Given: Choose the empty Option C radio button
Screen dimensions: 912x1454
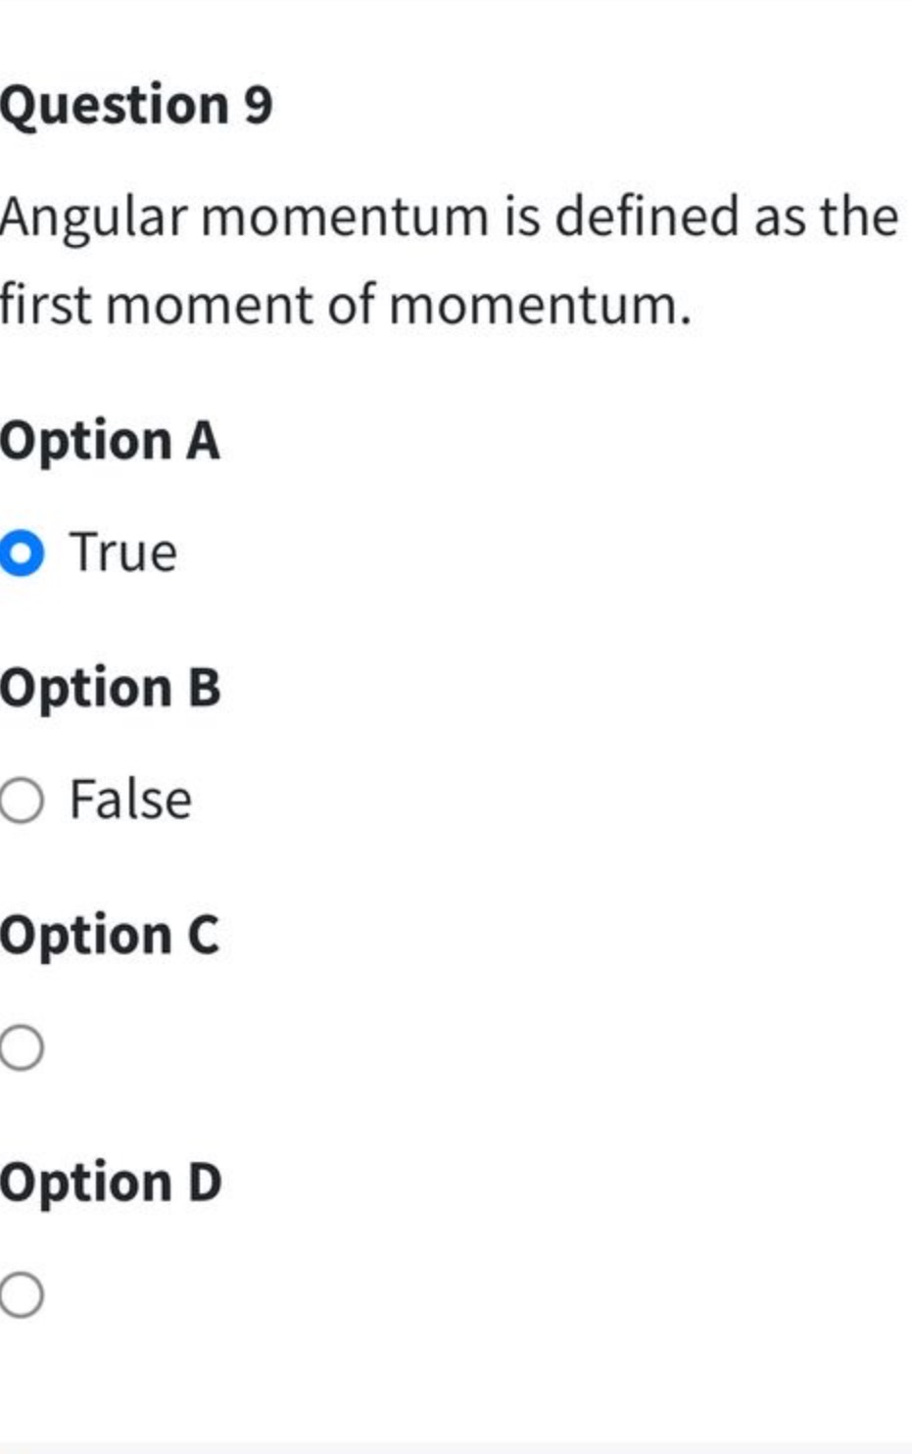Looking at the screenshot, I should coord(24,1048).
